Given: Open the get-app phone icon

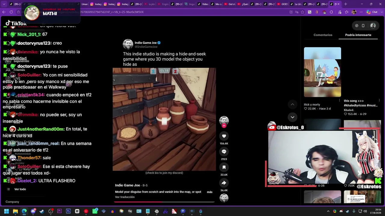Looking at the screenshot, I should coord(363,26).
